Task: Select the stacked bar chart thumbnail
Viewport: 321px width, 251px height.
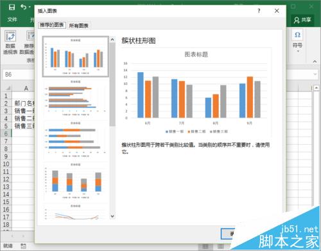Action: [x=76, y=140]
